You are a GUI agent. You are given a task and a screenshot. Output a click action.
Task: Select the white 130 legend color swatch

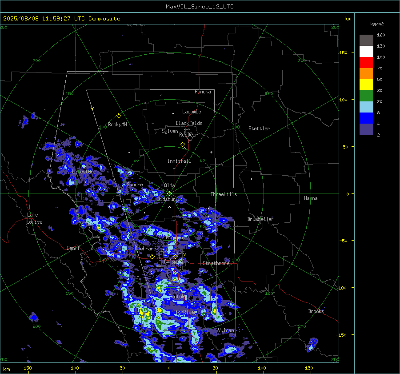(366, 51)
